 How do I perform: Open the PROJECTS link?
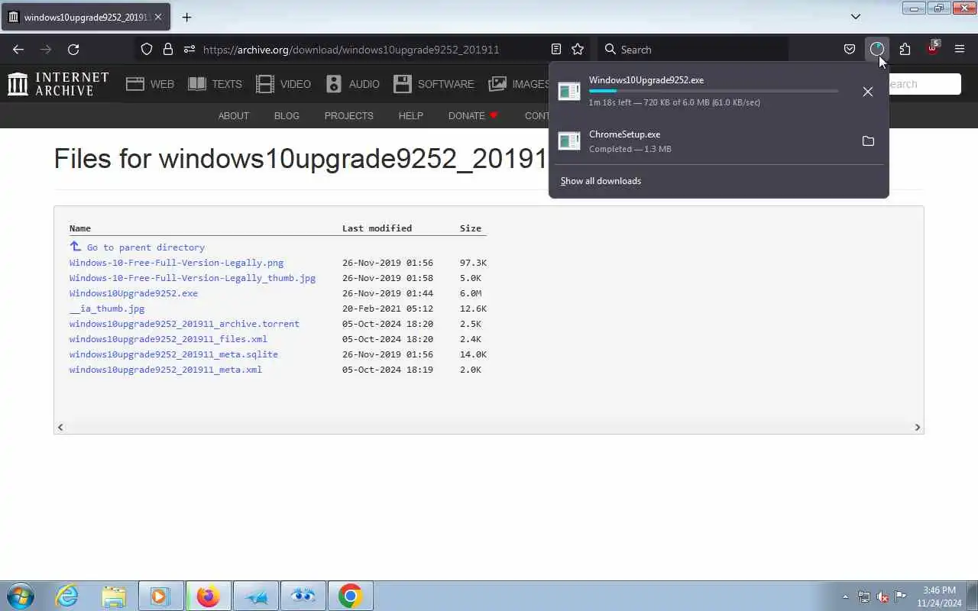click(x=348, y=116)
